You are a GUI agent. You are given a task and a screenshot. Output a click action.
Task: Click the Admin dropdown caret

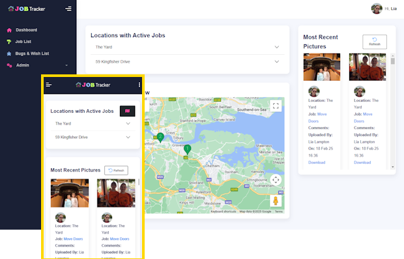(x=66, y=65)
